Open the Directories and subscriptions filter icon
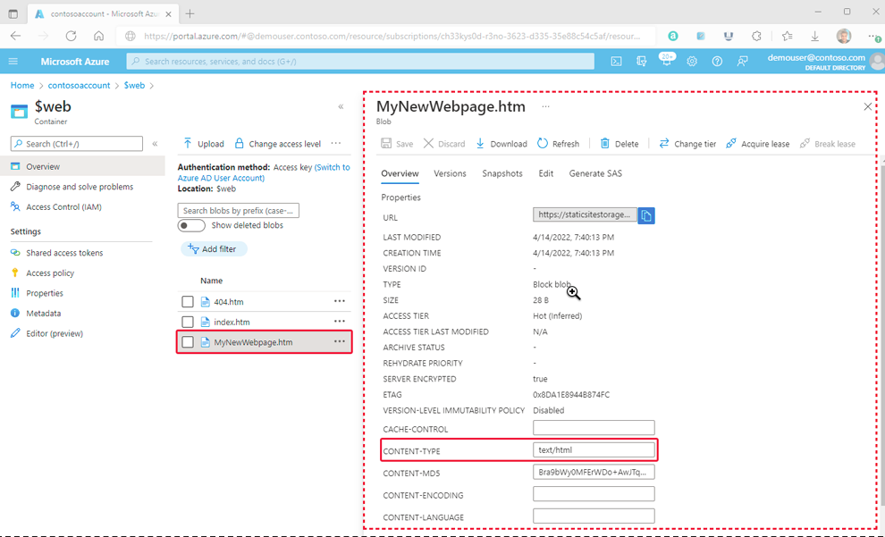The height and width of the screenshot is (537, 885). [641, 62]
